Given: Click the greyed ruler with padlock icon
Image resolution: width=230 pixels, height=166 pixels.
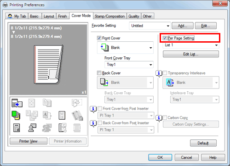Looking at the screenshot, I should [x=77, y=116].
